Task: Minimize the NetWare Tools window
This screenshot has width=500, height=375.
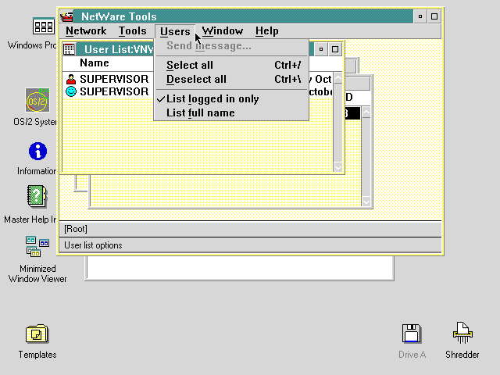Action: [420, 16]
